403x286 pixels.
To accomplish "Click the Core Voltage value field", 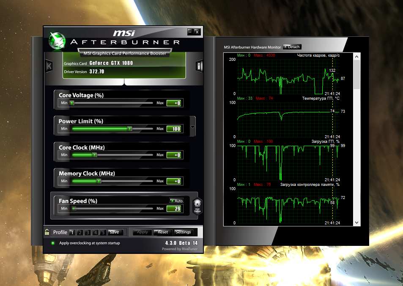I will pyautogui.click(x=174, y=103).
